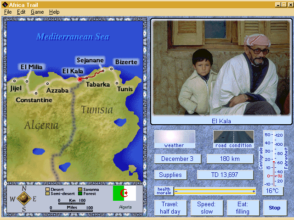Image resolution: width=294 pixels, height=220 pixels.
Task: Click the Algeria flag icon
Action: pyautogui.click(x=124, y=193)
